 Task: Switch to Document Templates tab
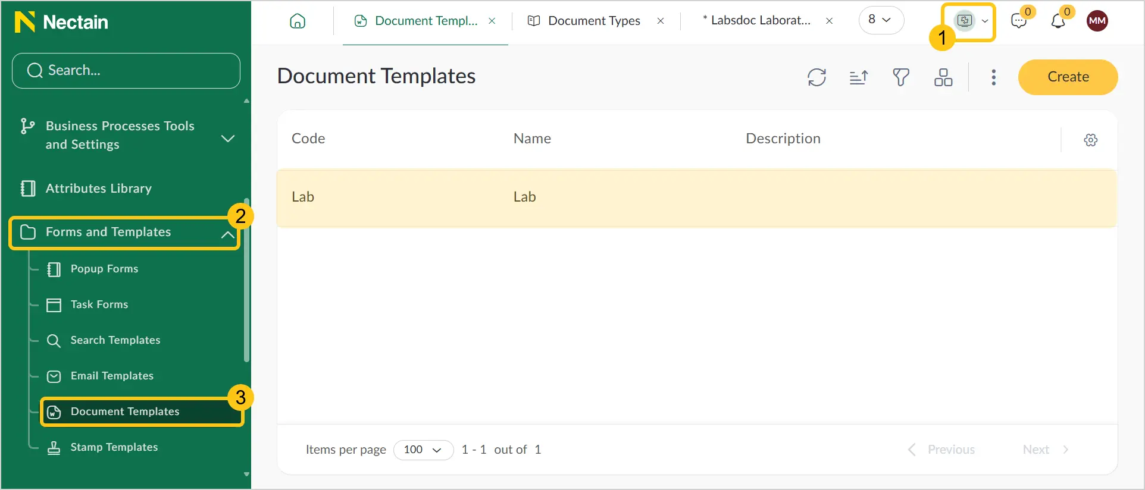426,21
